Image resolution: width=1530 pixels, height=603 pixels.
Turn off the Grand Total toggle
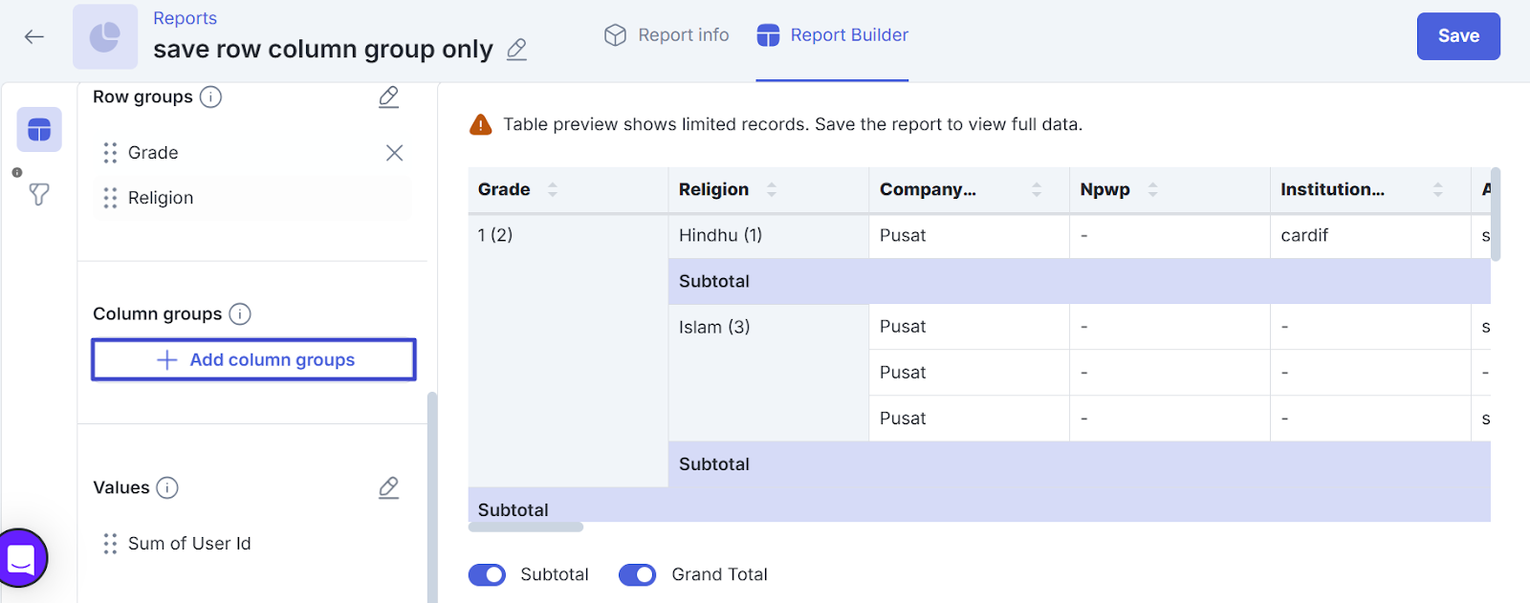(638, 574)
